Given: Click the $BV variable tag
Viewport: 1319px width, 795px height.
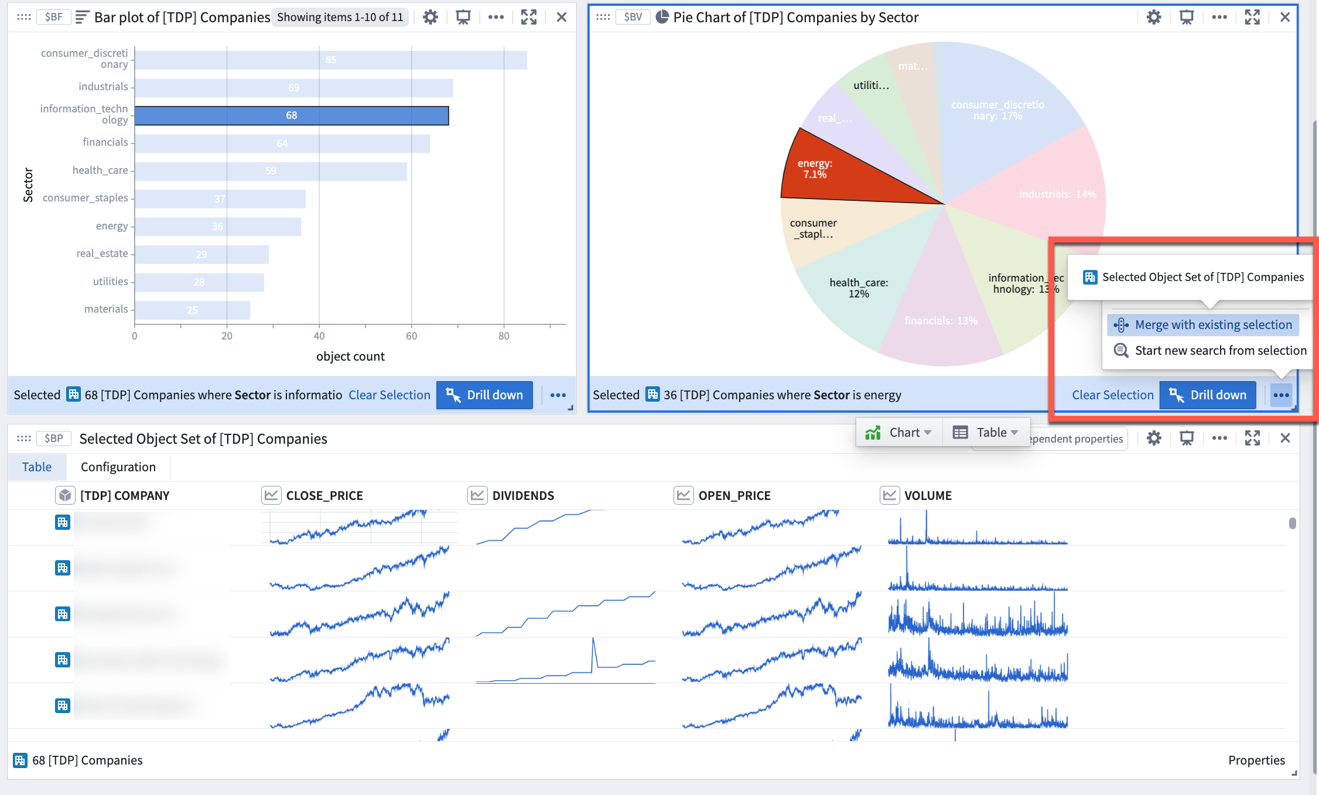Looking at the screenshot, I should (x=633, y=18).
